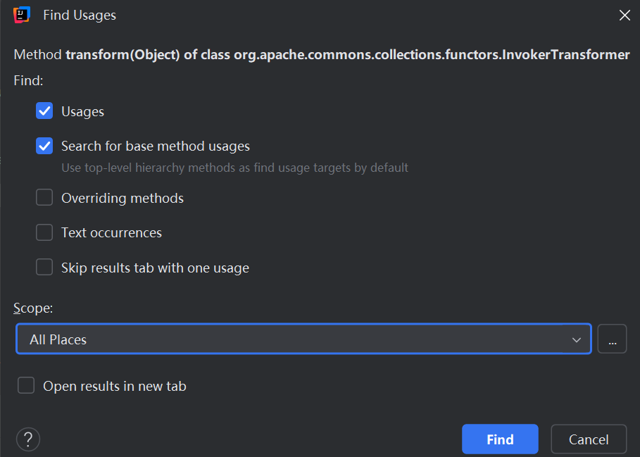Cancel the Find Usages dialog
Screen dimensions: 640x457
(589, 439)
